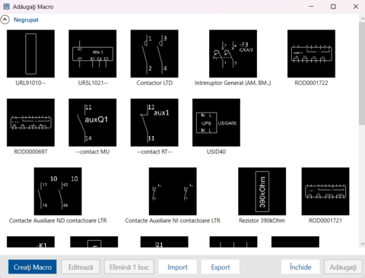Click the Negrupat group header label

click(x=26, y=20)
